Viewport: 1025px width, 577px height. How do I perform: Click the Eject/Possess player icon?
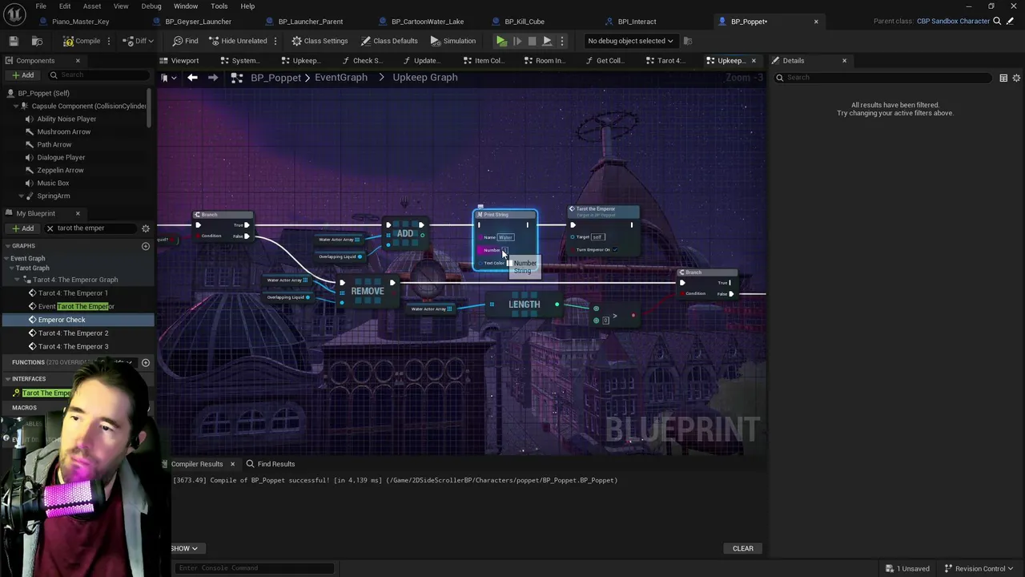pos(547,41)
